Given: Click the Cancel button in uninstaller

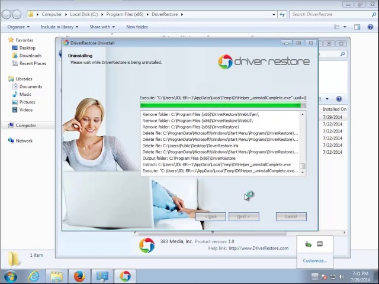Looking at the screenshot, I should [291, 217].
